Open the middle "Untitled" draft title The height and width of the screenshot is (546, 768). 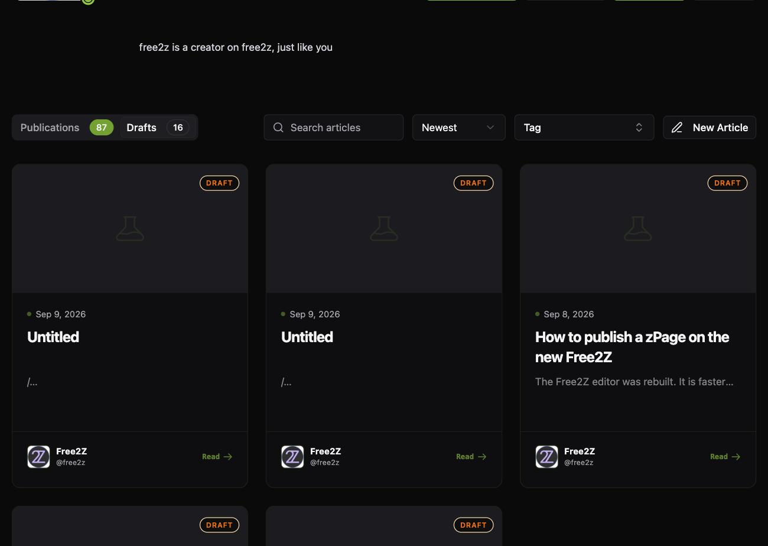tap(307, 337)
